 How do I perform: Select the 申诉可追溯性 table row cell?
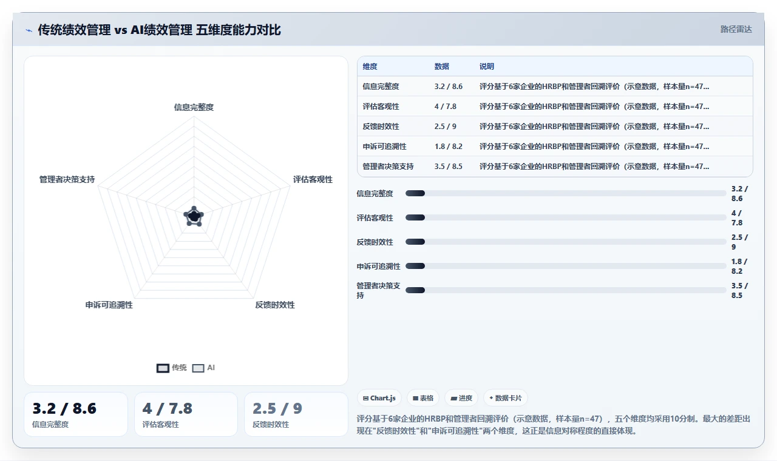point(384,147)
